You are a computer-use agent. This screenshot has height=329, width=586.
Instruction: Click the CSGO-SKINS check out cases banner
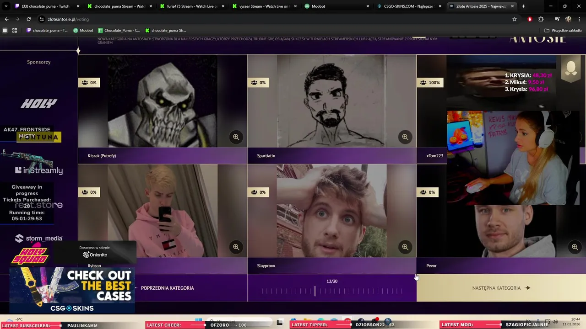point(72,290)
